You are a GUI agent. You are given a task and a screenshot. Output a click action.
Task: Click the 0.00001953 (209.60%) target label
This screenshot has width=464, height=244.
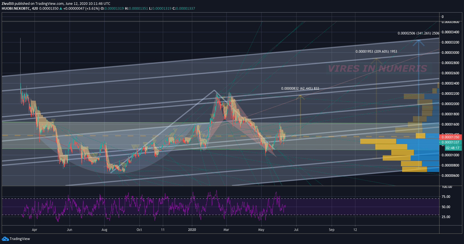pos(376,52)
